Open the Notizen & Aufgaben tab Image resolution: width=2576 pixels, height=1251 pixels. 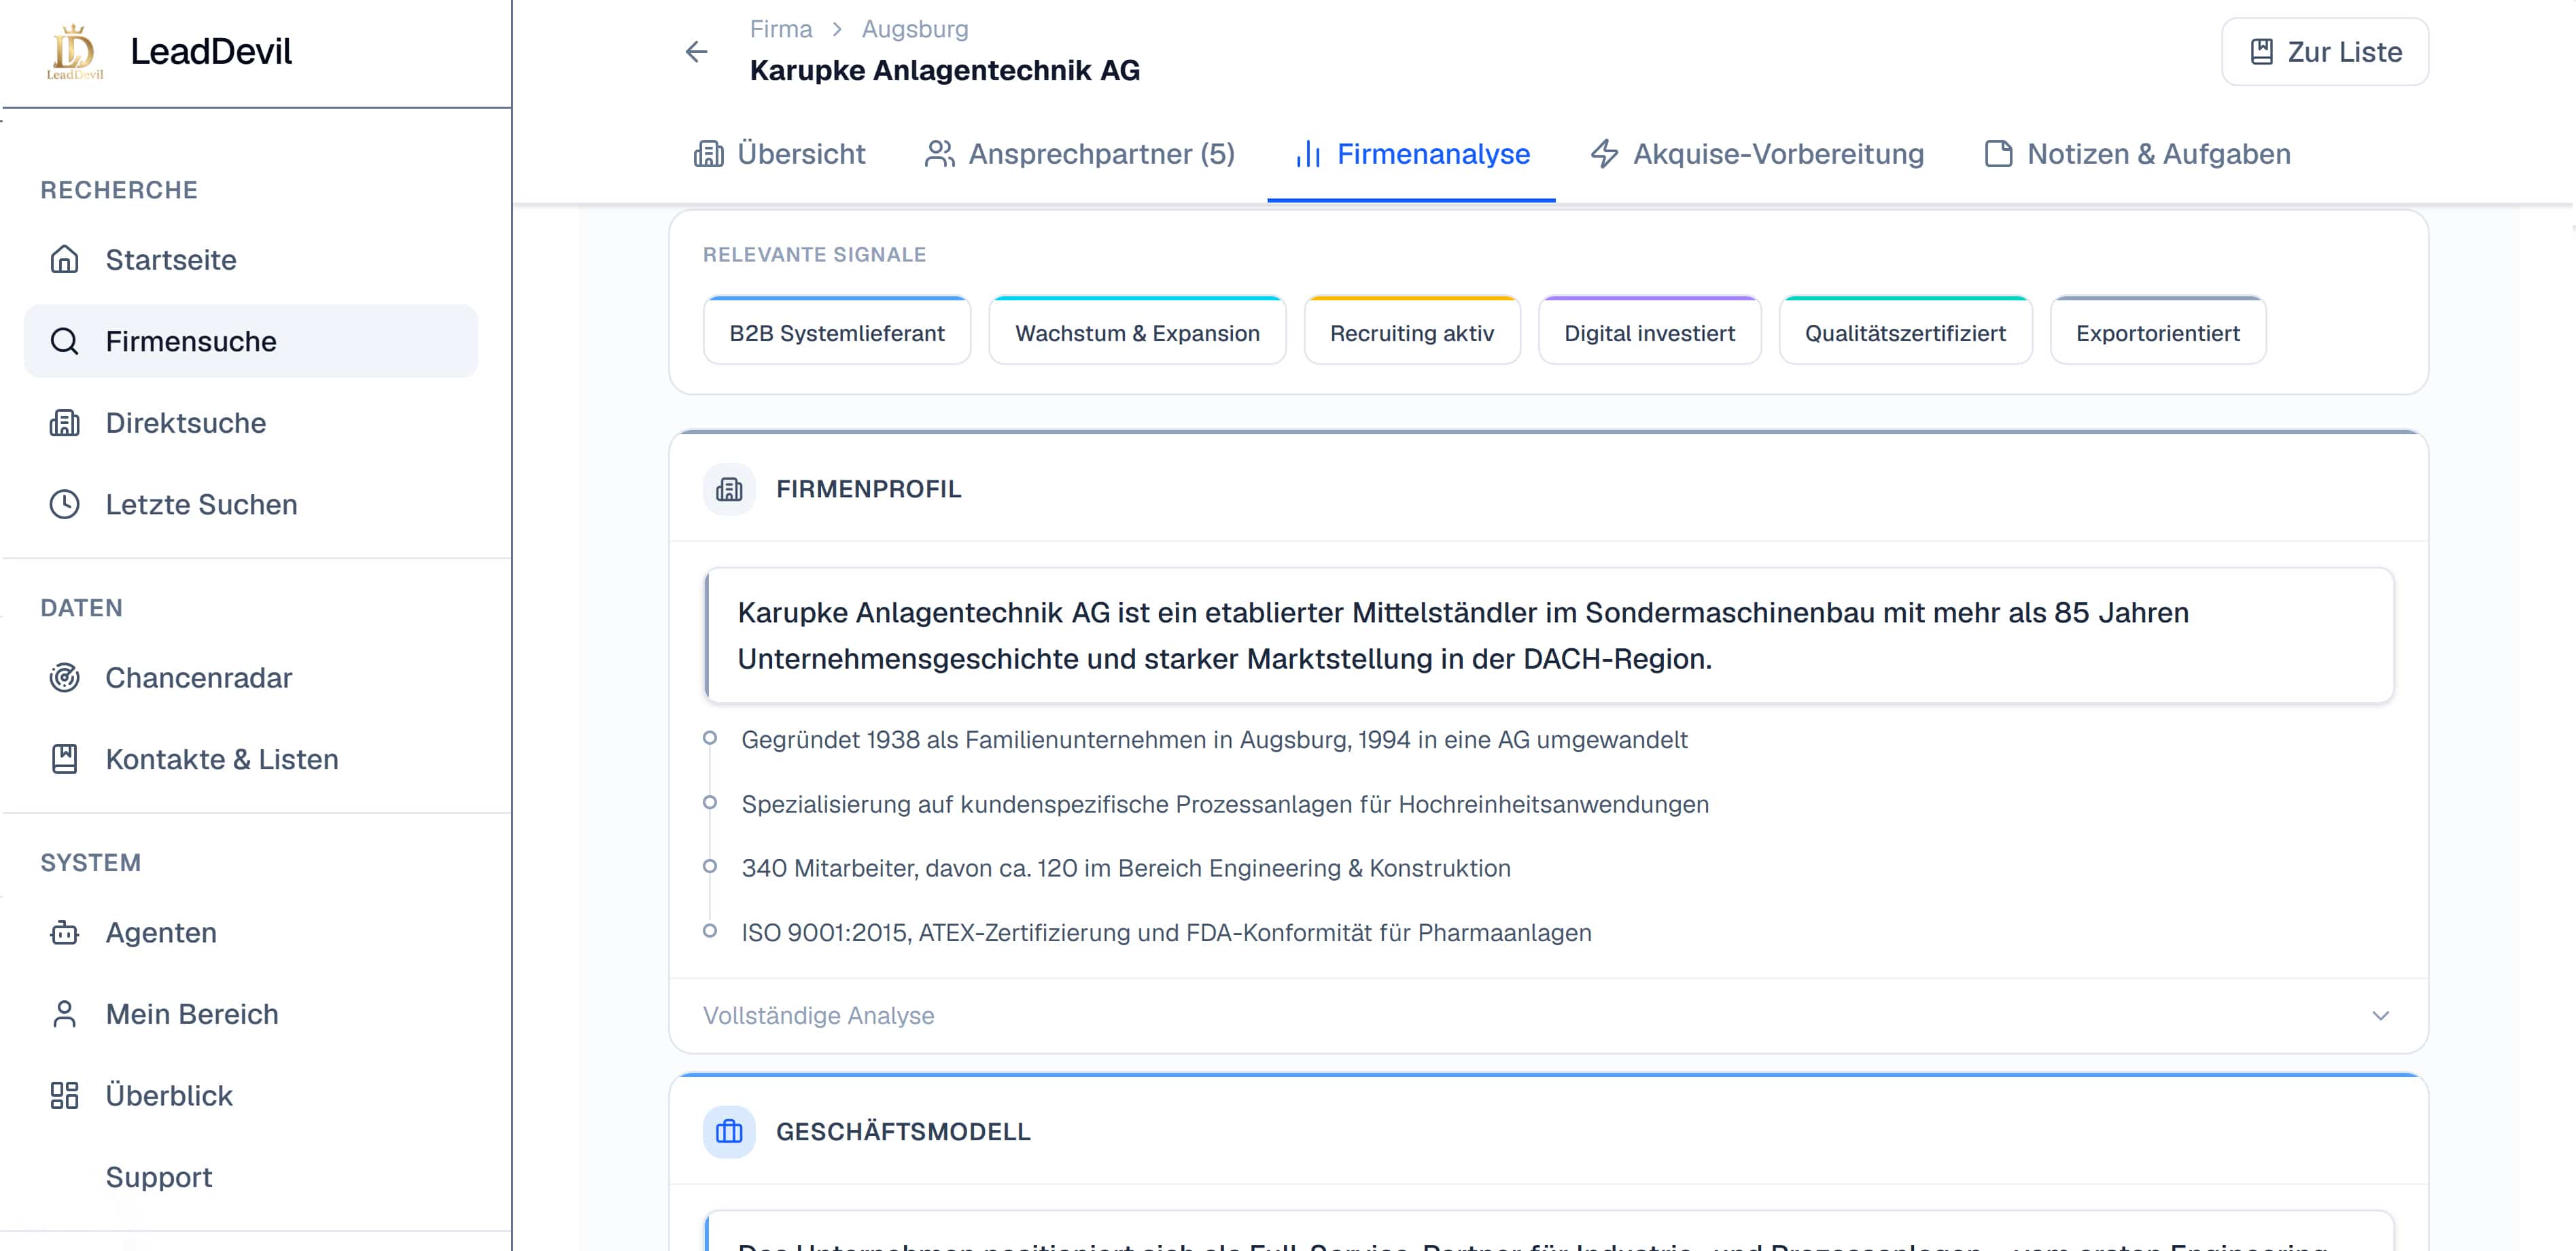(x=2137, y=154)
